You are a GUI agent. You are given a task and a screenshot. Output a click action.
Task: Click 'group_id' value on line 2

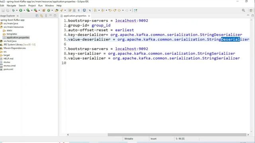pos(101,25)
